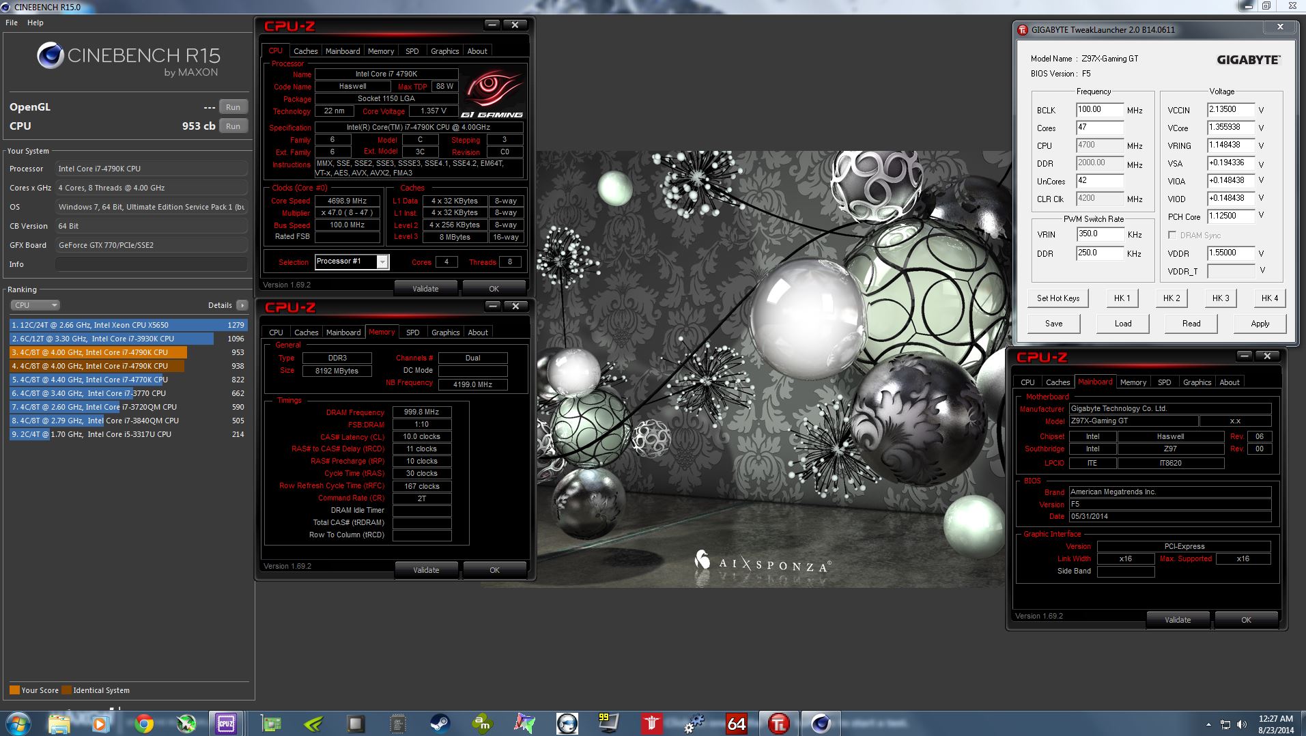Click the volume speaker tray icon
The height and width of the screenshot is (736, 1306).
(x=1242, y=724)
